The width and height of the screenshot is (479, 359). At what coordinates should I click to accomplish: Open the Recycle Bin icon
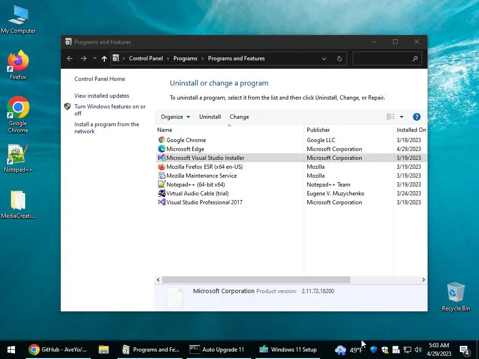click(x=456, y=297)
